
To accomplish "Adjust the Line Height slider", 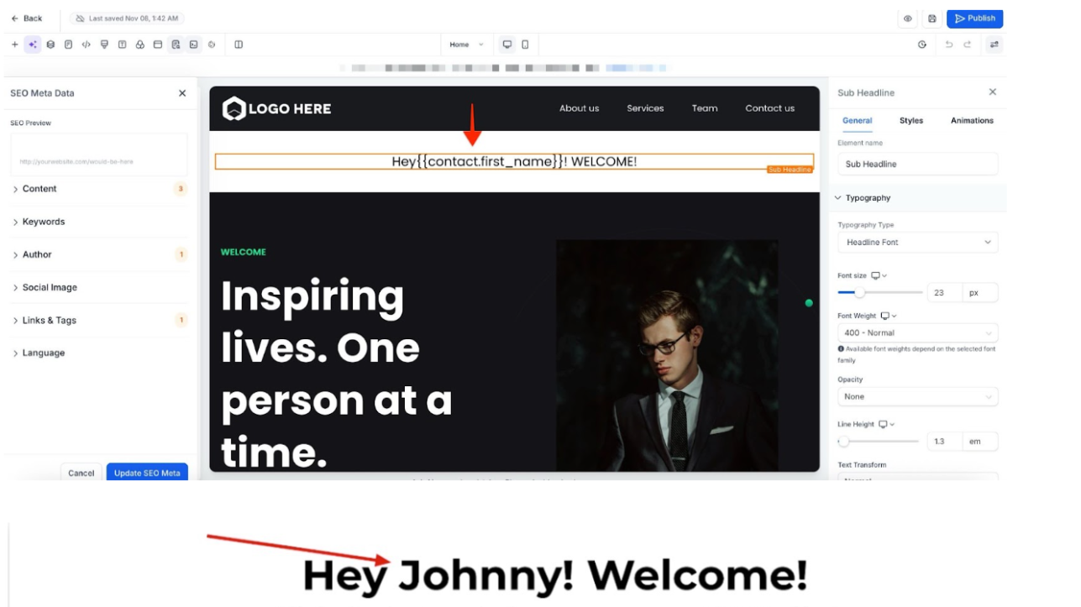I will [x=879, y=442].
